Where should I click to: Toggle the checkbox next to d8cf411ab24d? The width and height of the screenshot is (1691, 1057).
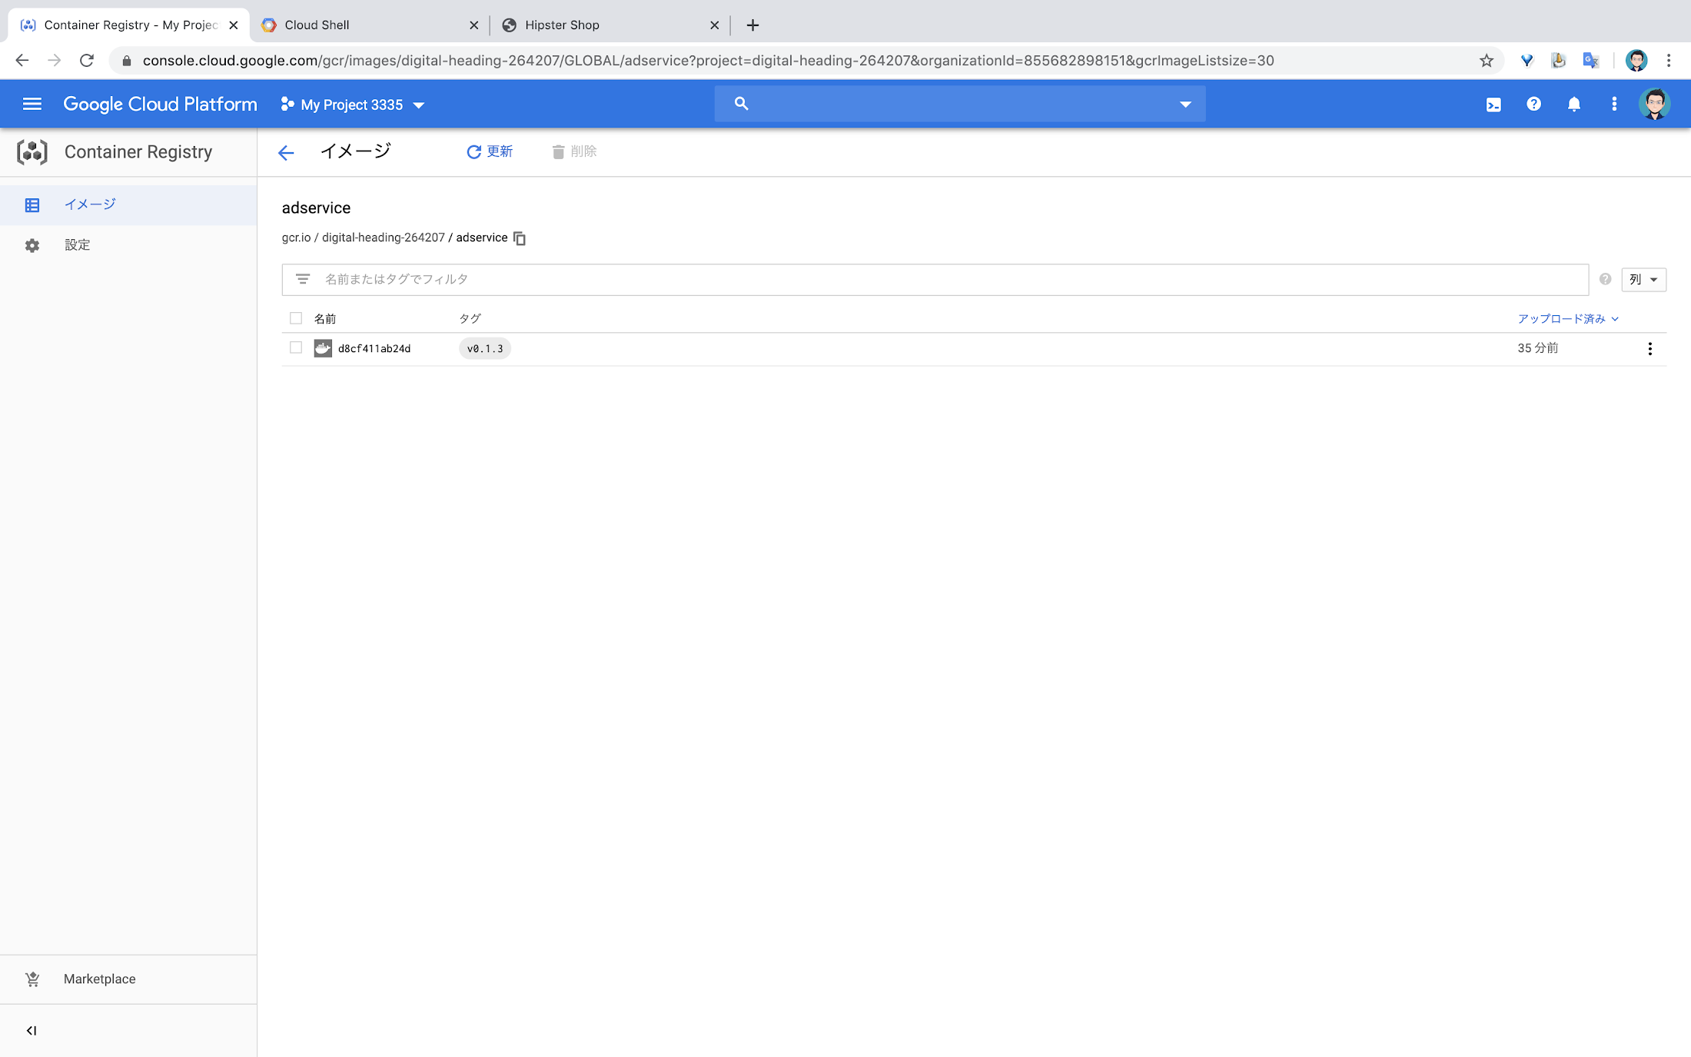[296, 348]
